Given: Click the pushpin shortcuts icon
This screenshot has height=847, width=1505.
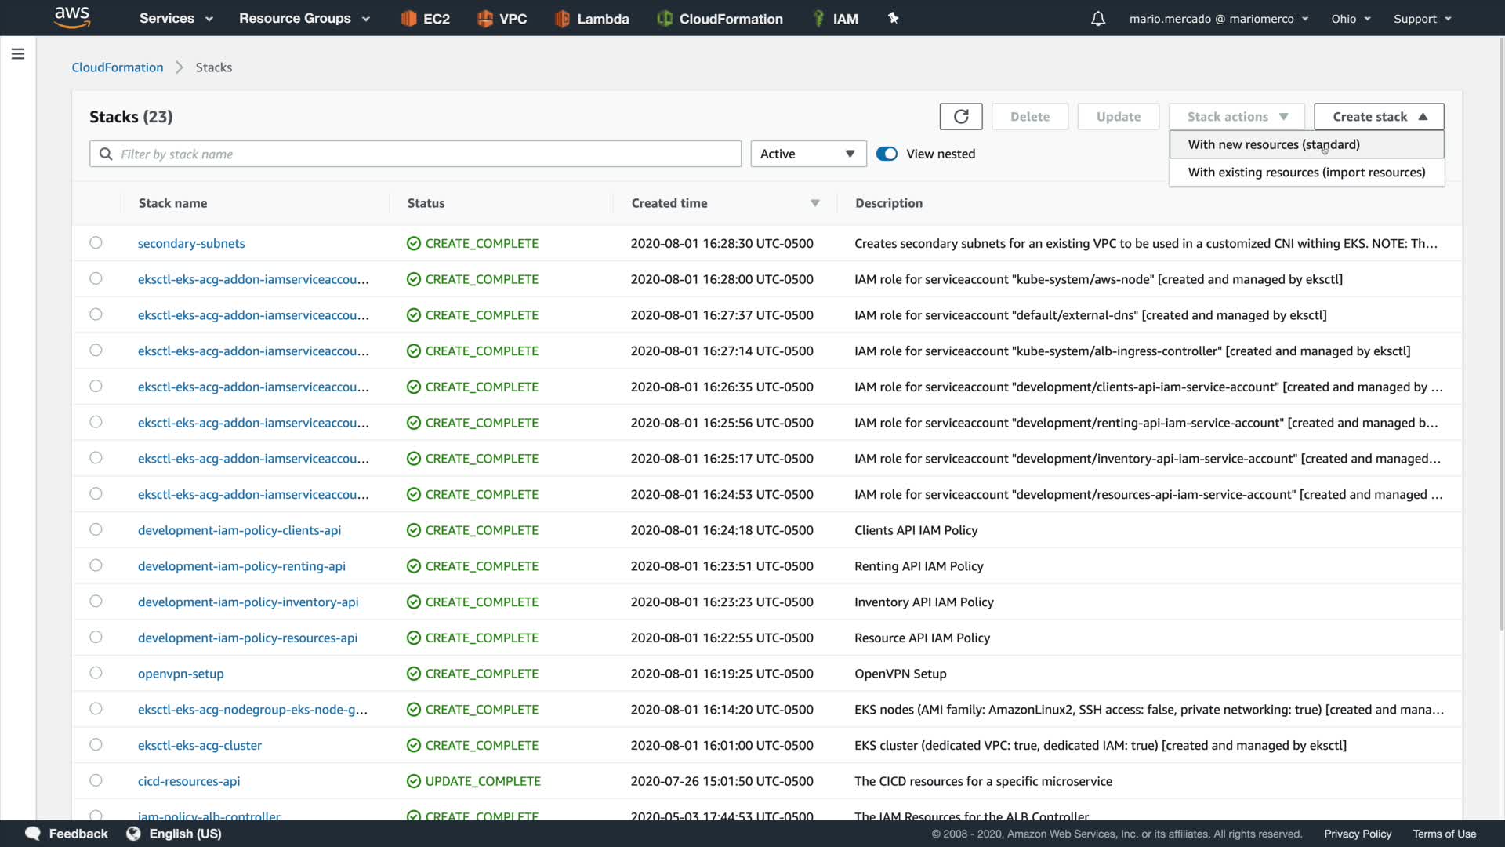Looking at the screenshot, I should point(893,18).
